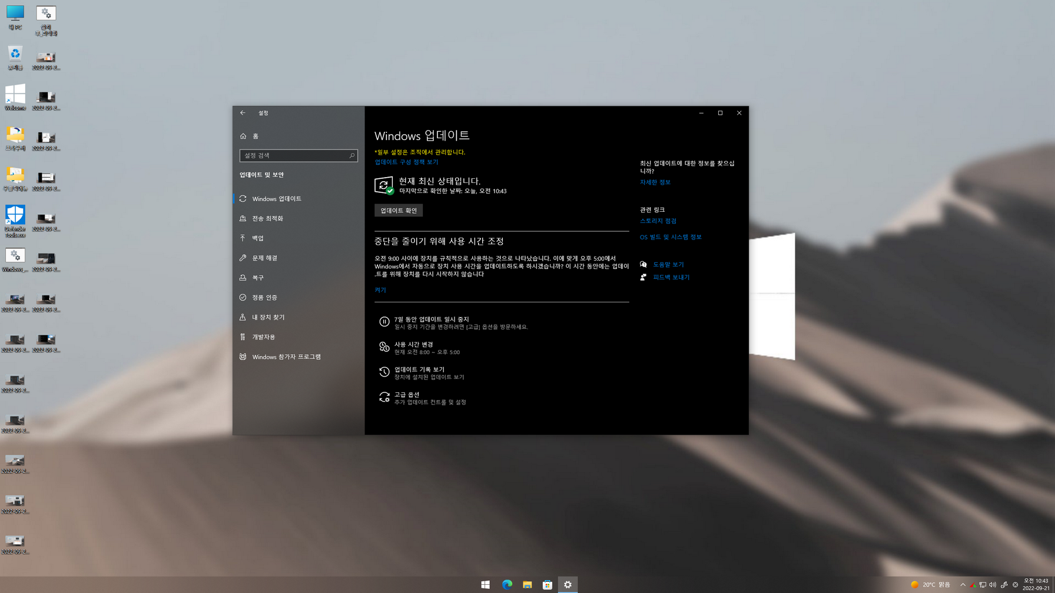The image size is (1055, 593).
Task: Open 스토리지 점검 link
Action: pos(658,221)
